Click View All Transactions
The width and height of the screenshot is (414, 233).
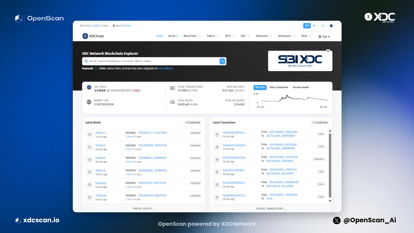(x=271, y=208)
